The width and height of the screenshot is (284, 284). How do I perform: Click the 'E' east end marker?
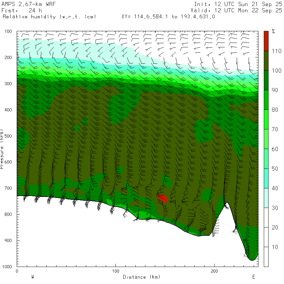point(254,277)
